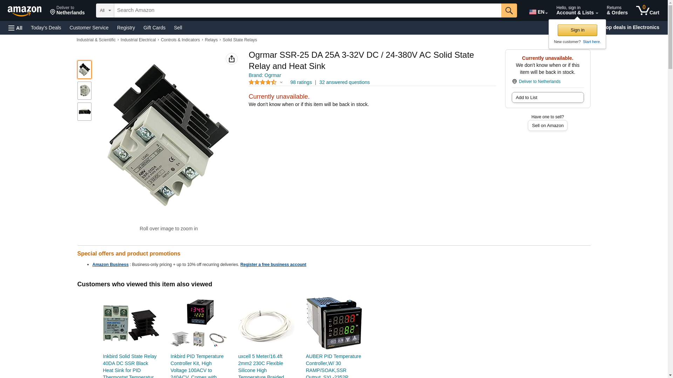Expand the search category All dropdown

click(105, 10)
